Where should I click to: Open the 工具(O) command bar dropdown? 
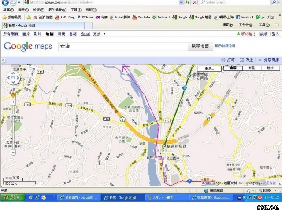click(265, 25)
